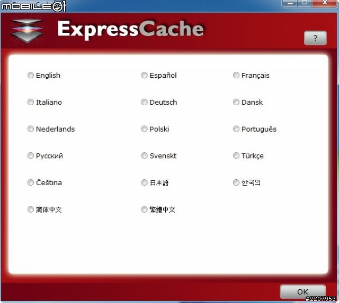Choose the Türkçe radio button
This screenshot has width=339, height=303.
click(236, 155)
